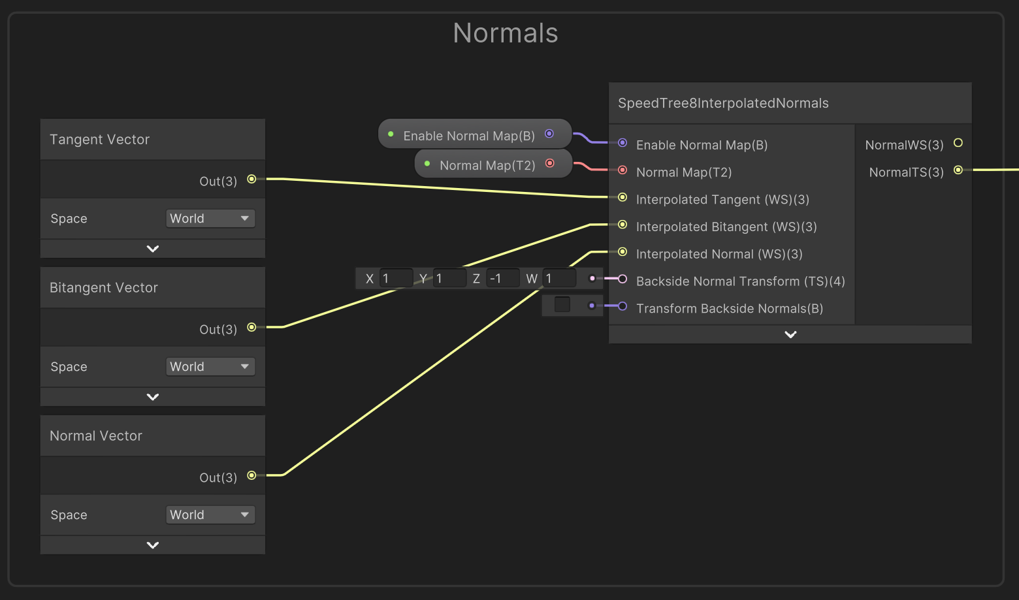The image size is (1019, 600).
Task: Click Enable Normal Map(B) input port on SpeedTree node
Action: pyautogui.click(x=623, y=142)
